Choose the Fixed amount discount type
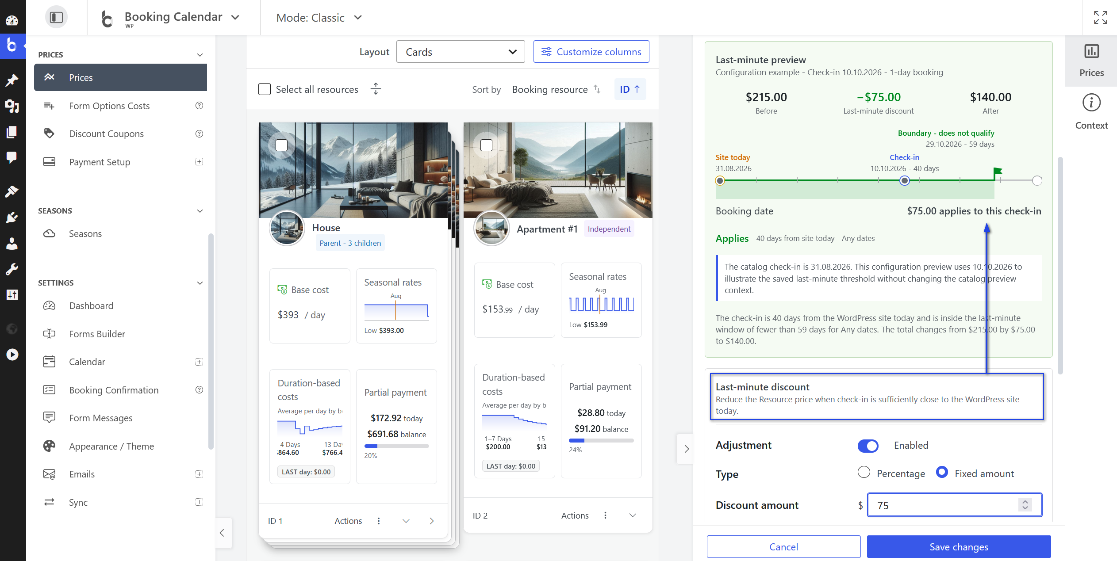 [942, 472]
